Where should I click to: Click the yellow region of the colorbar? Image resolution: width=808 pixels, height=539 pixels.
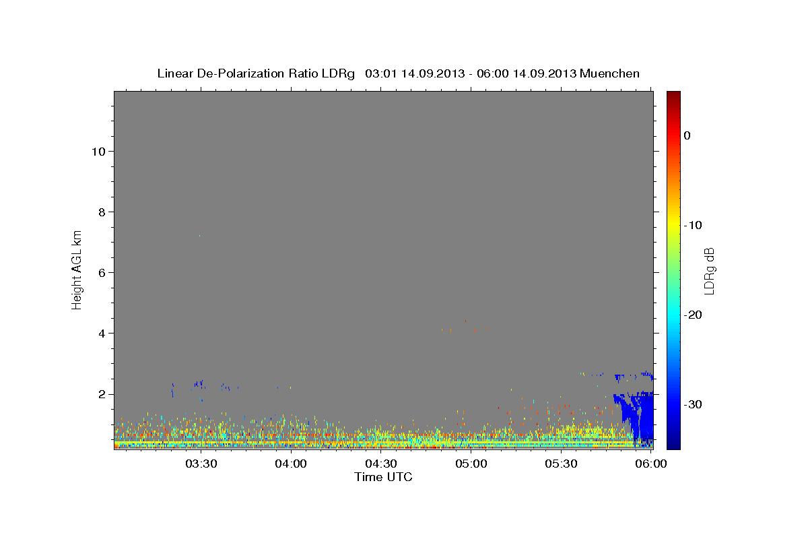click(673, 222)
